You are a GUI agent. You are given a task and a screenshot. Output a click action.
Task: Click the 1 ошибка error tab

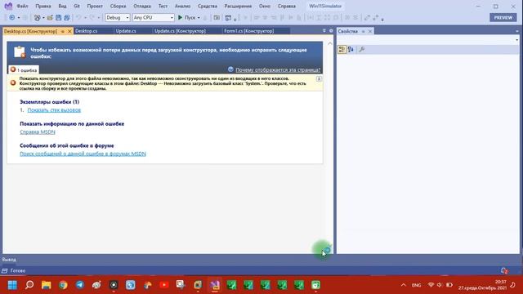pos(24,70)
